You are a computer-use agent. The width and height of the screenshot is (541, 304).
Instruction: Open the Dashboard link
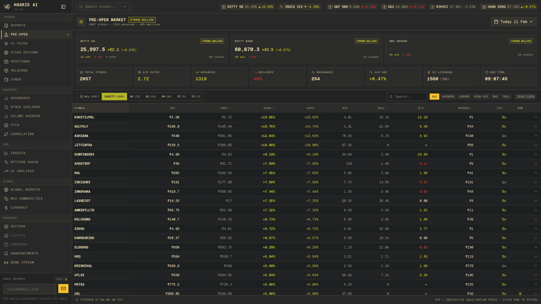(36, 98)
